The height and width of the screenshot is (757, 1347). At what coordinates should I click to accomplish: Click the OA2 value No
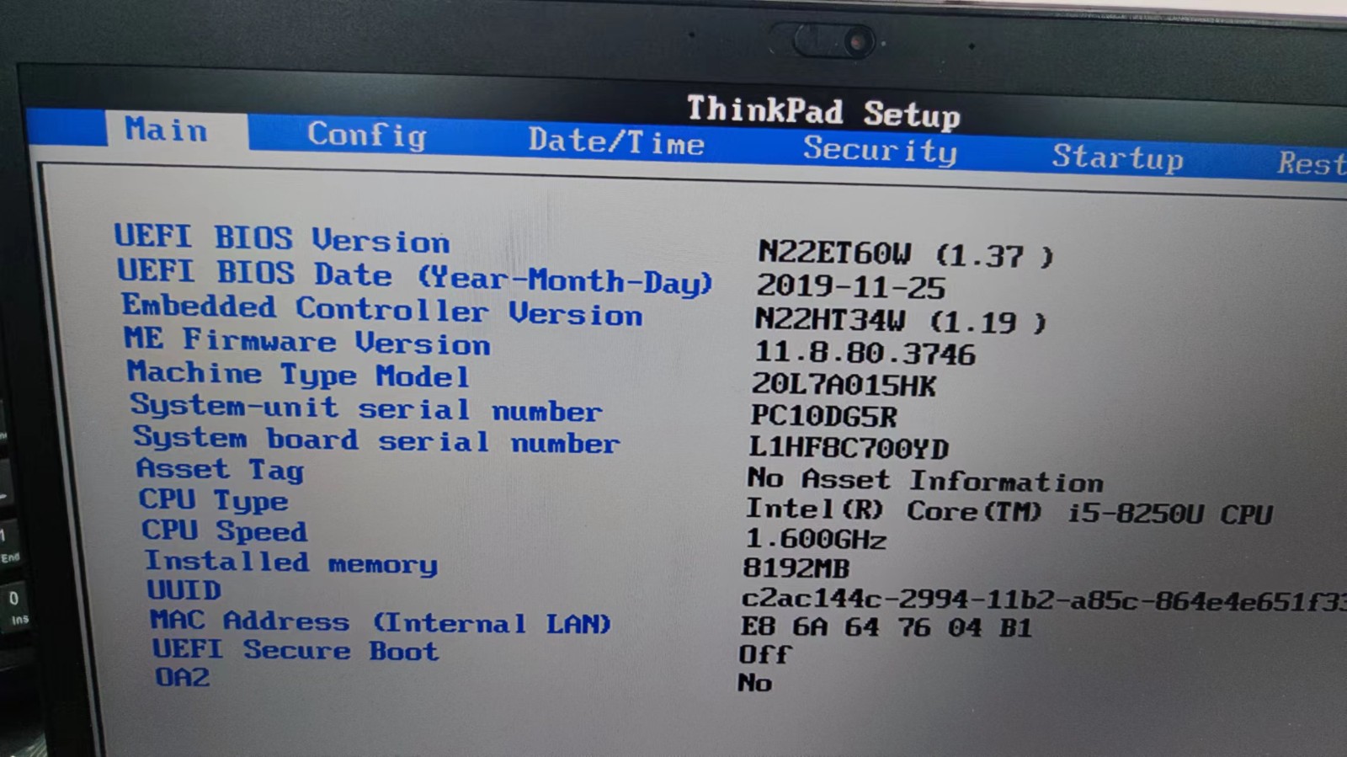[x=754, y=682]
